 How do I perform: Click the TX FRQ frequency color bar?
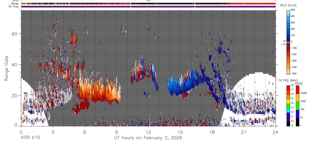[x=288, y=106]
